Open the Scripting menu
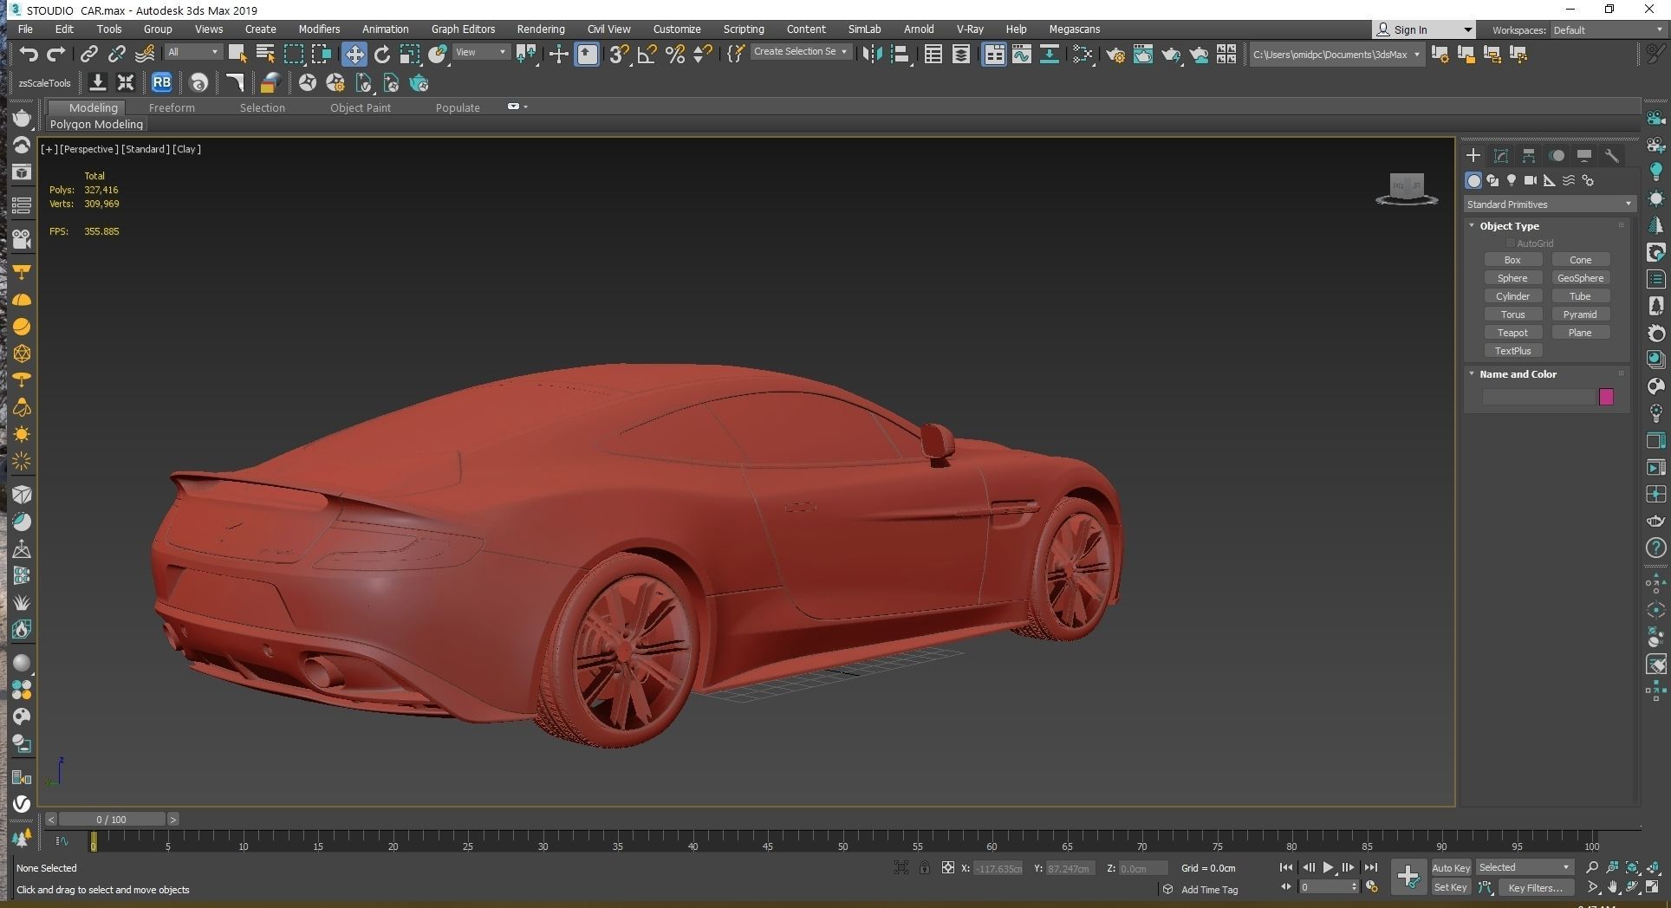 tap(744, 29)
